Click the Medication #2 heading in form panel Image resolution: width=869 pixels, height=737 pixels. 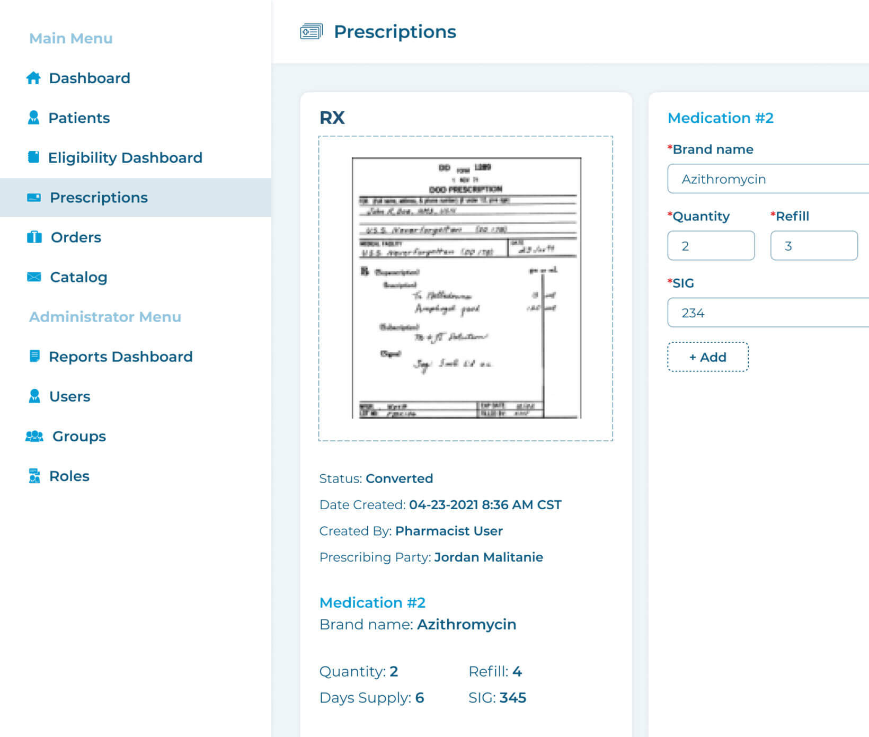click(721, 118)
